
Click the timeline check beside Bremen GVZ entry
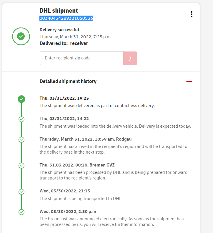(21, 166)
